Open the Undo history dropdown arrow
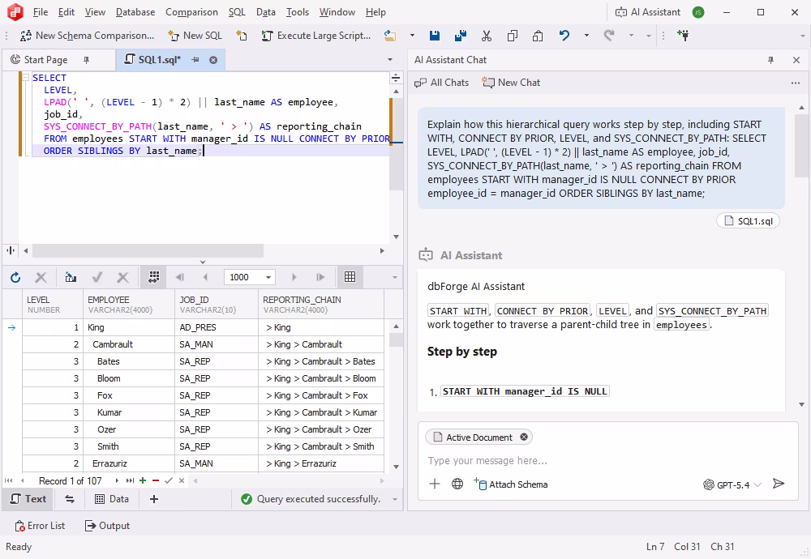811x559 pixels. (586, 36)
